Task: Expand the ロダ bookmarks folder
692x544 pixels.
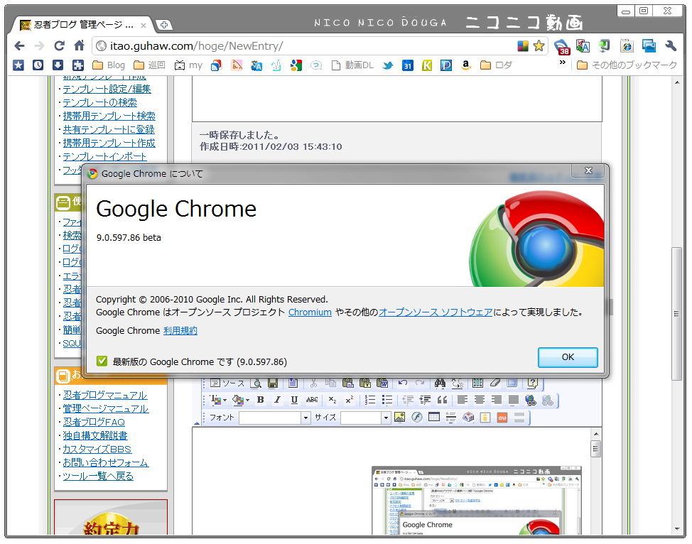Action: pyautogui.click(x=496, y=65)
